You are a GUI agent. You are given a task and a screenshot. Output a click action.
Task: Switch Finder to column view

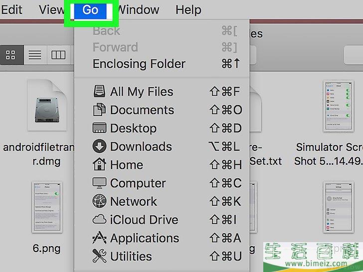(x=58, y=55)
